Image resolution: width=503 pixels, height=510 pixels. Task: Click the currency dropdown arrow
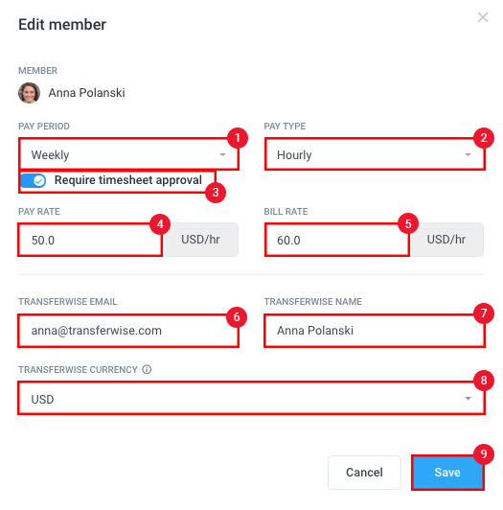click(468, 399)
